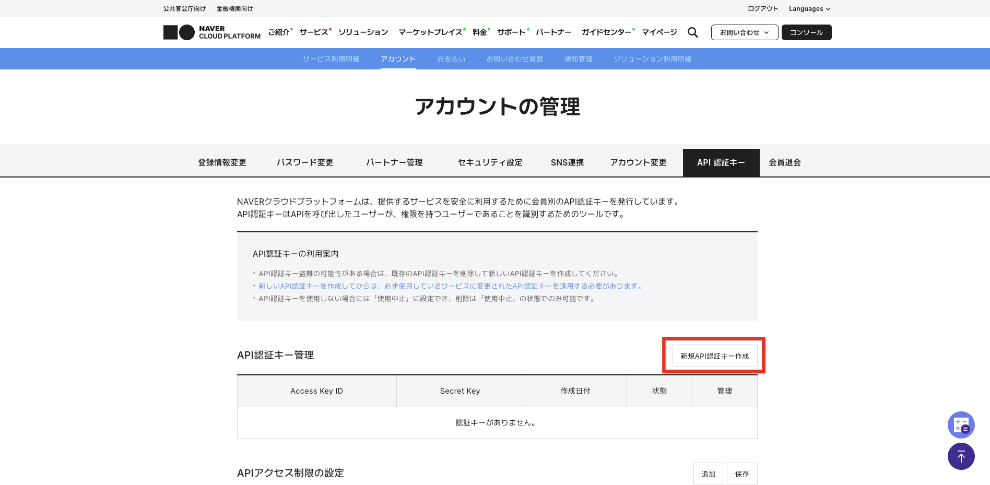
Task: Switch to the セキュリティ設定 tab
Action: (490, 162)
